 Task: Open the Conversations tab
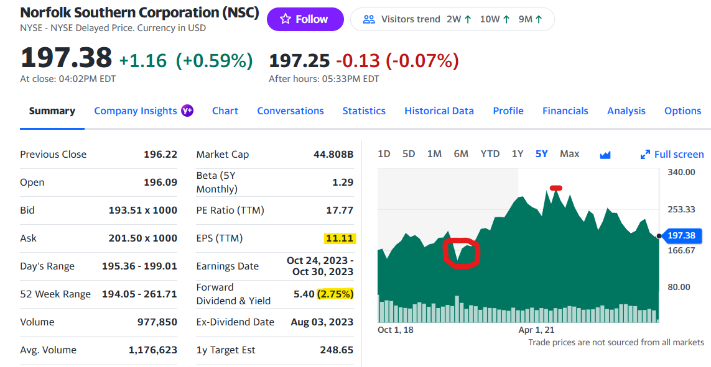[290, 111]
